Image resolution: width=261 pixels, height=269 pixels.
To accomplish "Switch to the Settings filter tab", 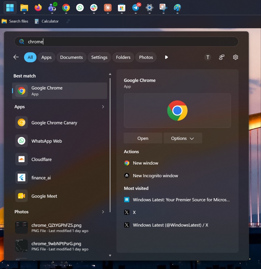I will [99, 57].
